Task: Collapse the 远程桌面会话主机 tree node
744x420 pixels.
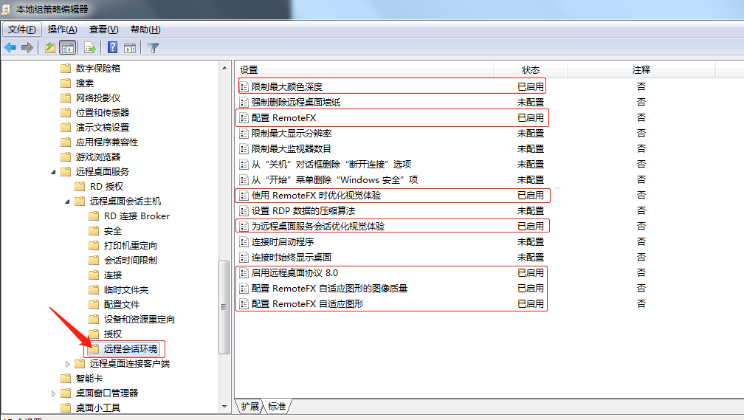Action: click(x=67, y=202)
